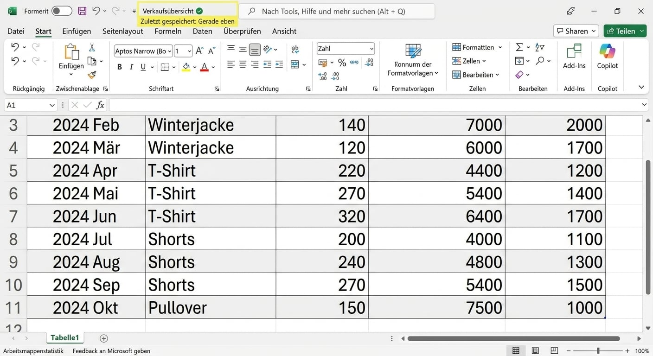Click the AutoSum sigma icon
This screenshot has height=356, width=653.
pyautogui.click(x=519, y=47)
